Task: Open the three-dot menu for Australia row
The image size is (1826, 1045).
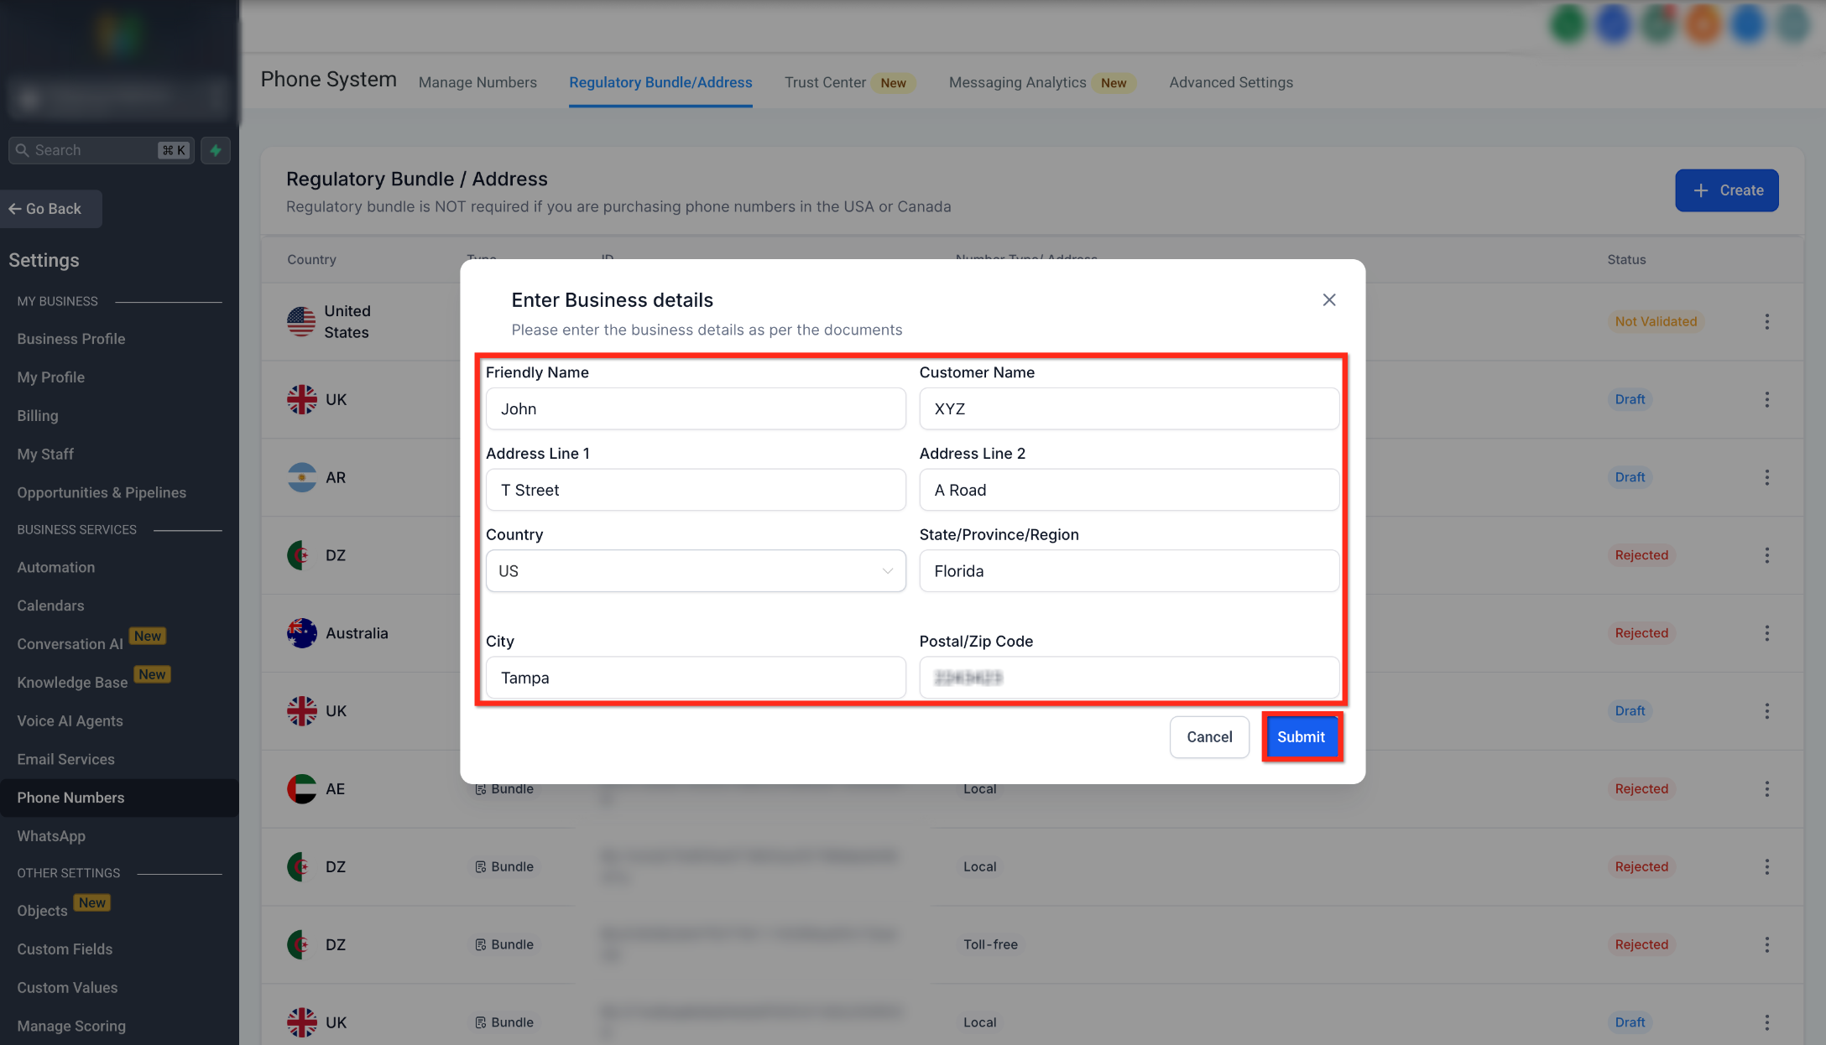Action: (x=1766, y=633)
